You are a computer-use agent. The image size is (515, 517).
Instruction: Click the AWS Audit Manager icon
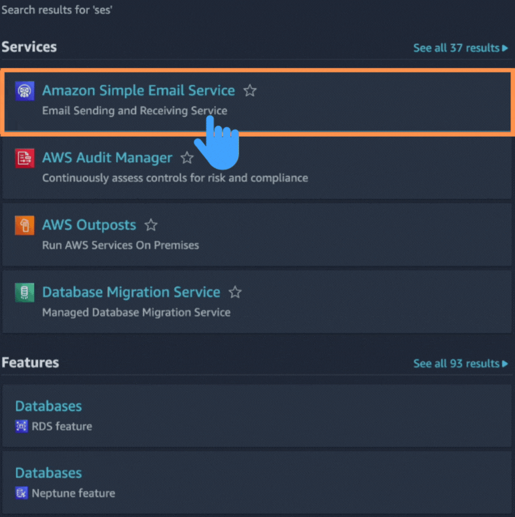(24, 158)
